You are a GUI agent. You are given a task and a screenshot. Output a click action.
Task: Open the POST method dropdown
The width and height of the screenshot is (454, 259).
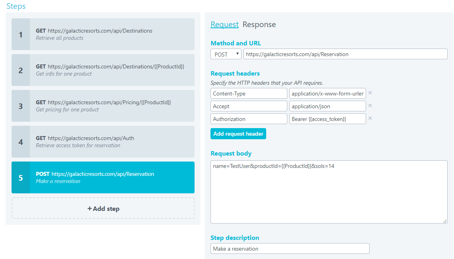click(x=226, y=54)
